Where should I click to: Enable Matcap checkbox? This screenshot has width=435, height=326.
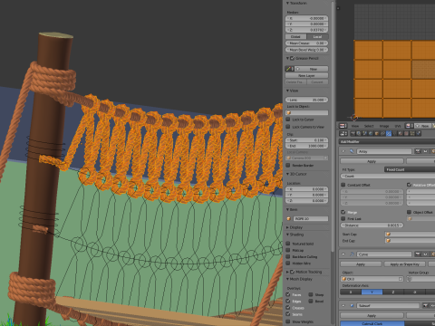pos(288,250)
